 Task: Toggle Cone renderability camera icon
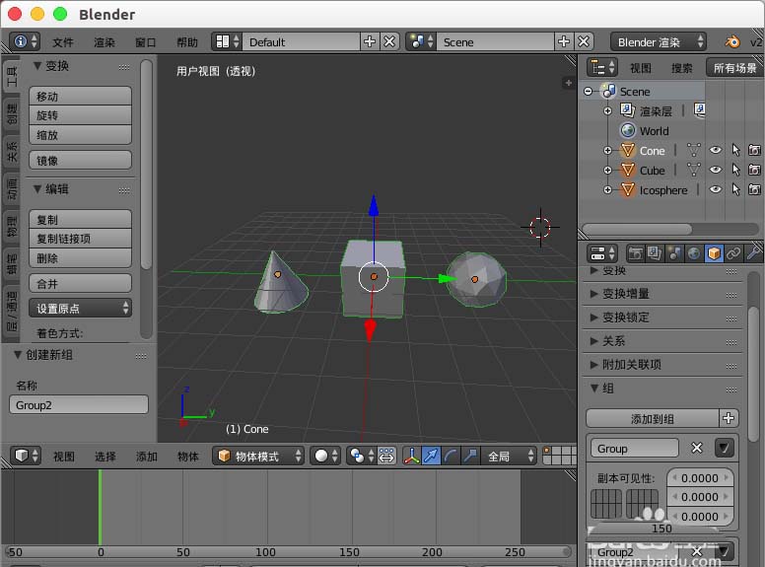pyautogui.click(x=755, y=150)
